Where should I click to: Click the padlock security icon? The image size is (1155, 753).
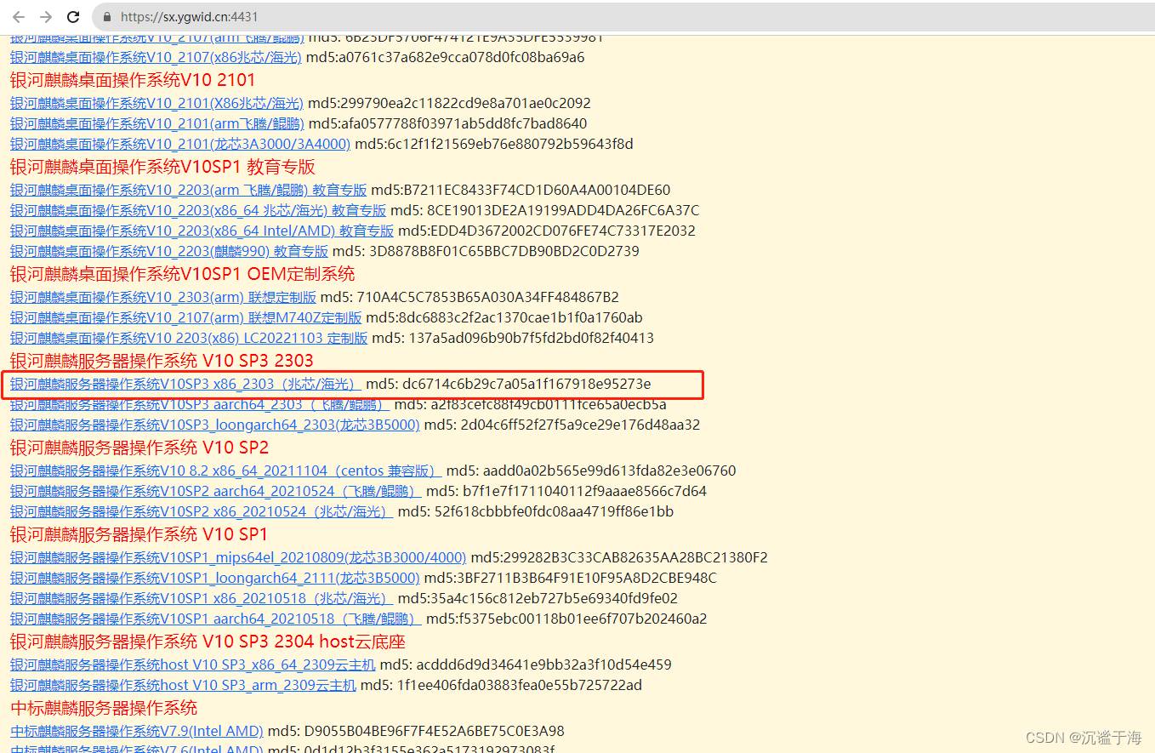107,17
